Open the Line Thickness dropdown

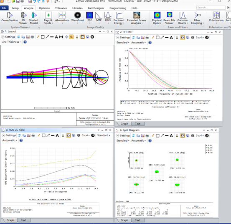[x=11, y=42]
